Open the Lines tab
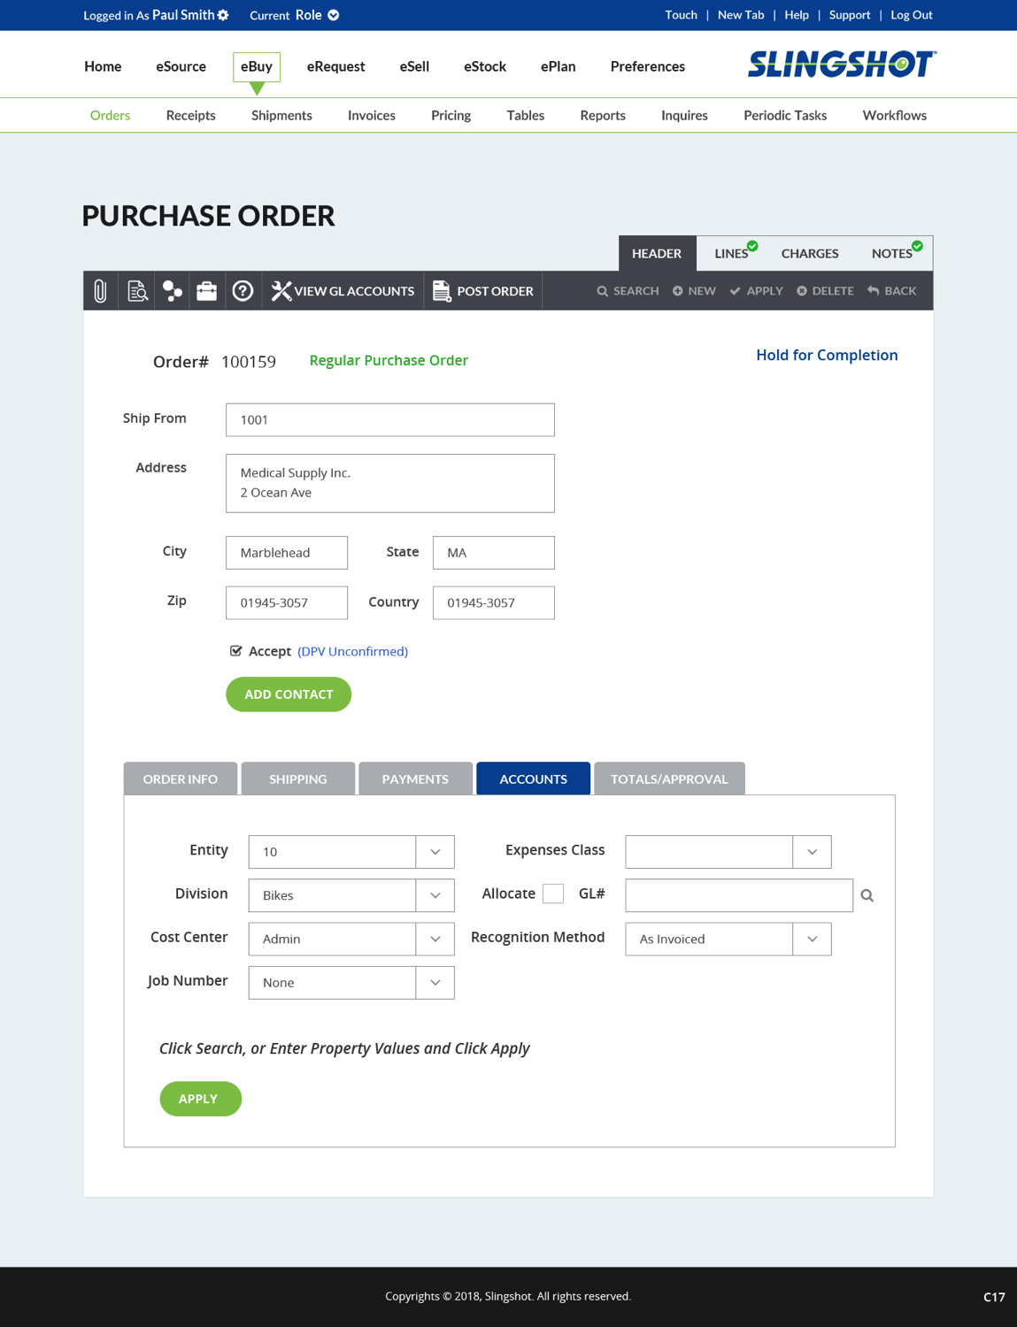1017x1327 pixels. click(731, 254)
